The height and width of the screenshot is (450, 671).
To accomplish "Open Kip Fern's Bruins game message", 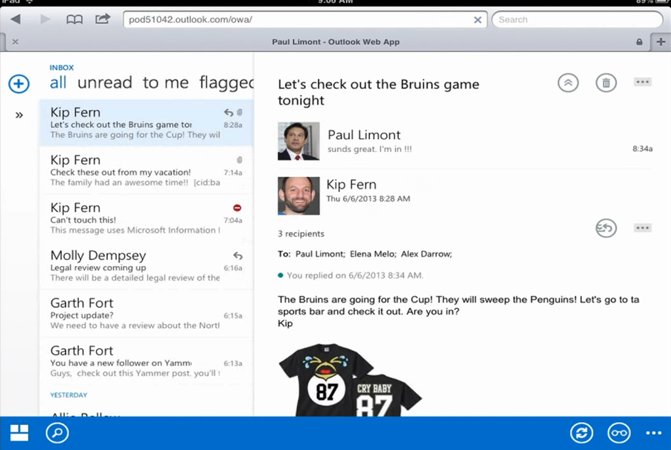I will click(x=146, y=122).
